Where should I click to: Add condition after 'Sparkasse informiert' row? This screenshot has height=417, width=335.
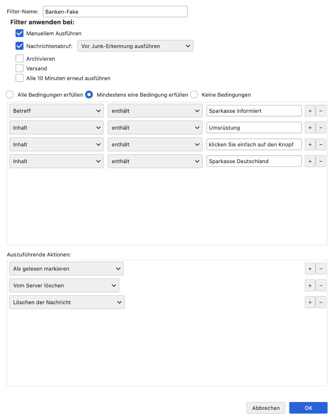tap(310, 111)
